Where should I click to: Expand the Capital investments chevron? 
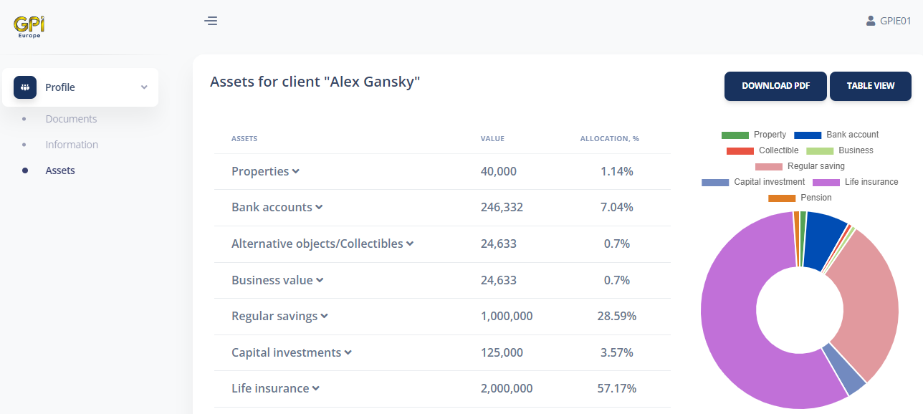(348, 352)
